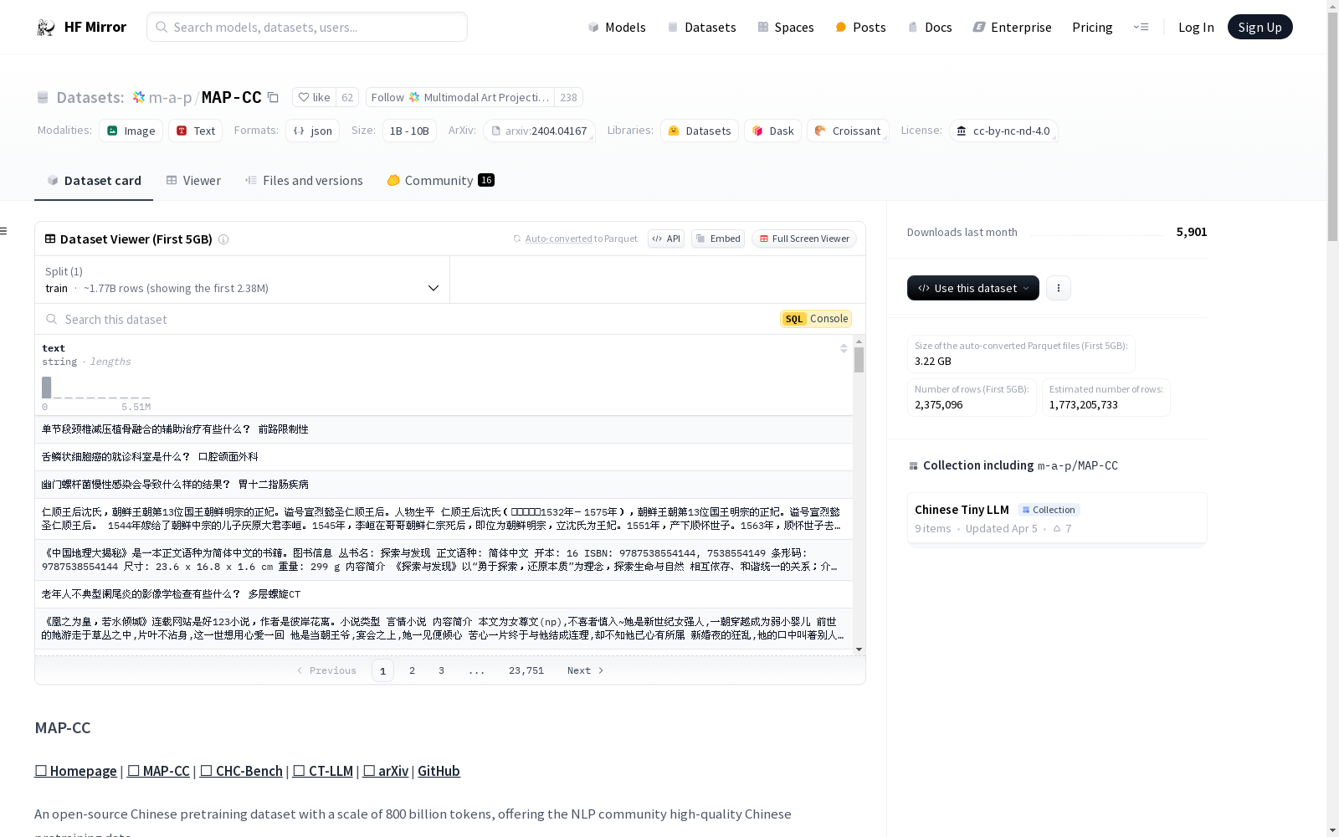Expand Use this dataset dropdown

(973, 288)
